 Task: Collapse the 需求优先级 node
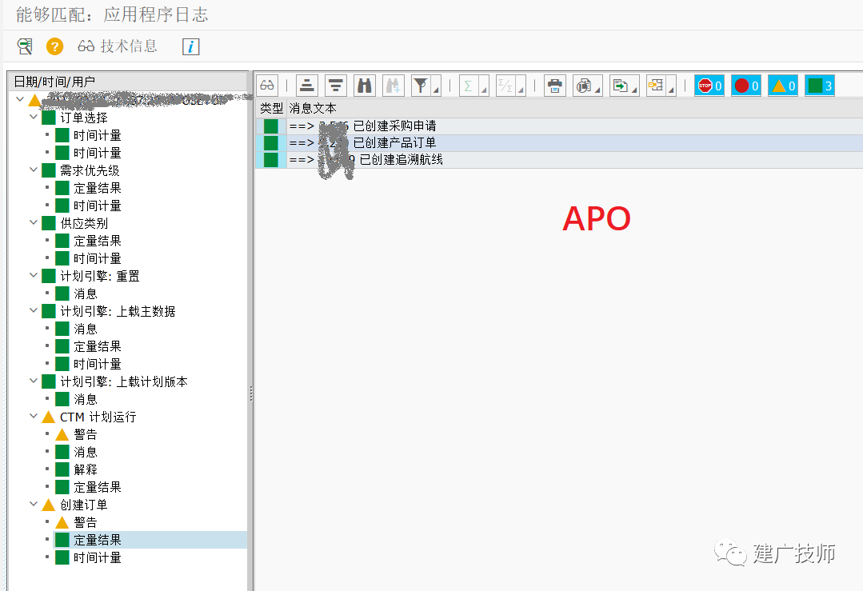pyautogui.click(x=34, y=170)
